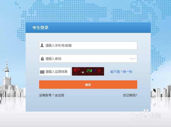Click the calculation result input field
This screenshot has width=171, height=127.
pos(55,72)
